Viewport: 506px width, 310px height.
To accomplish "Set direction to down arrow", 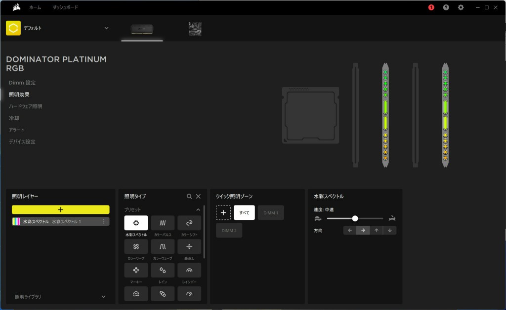I will [x=390, y=230].
